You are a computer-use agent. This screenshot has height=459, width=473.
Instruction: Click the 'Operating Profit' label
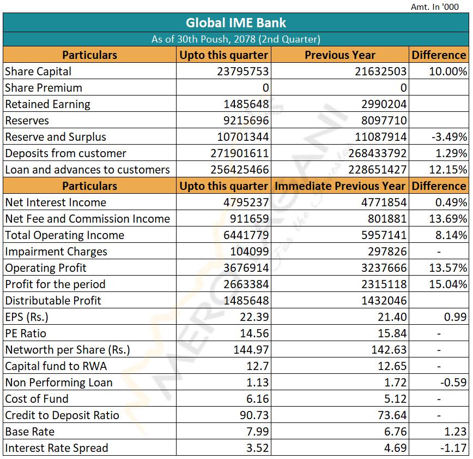point(46,268)
